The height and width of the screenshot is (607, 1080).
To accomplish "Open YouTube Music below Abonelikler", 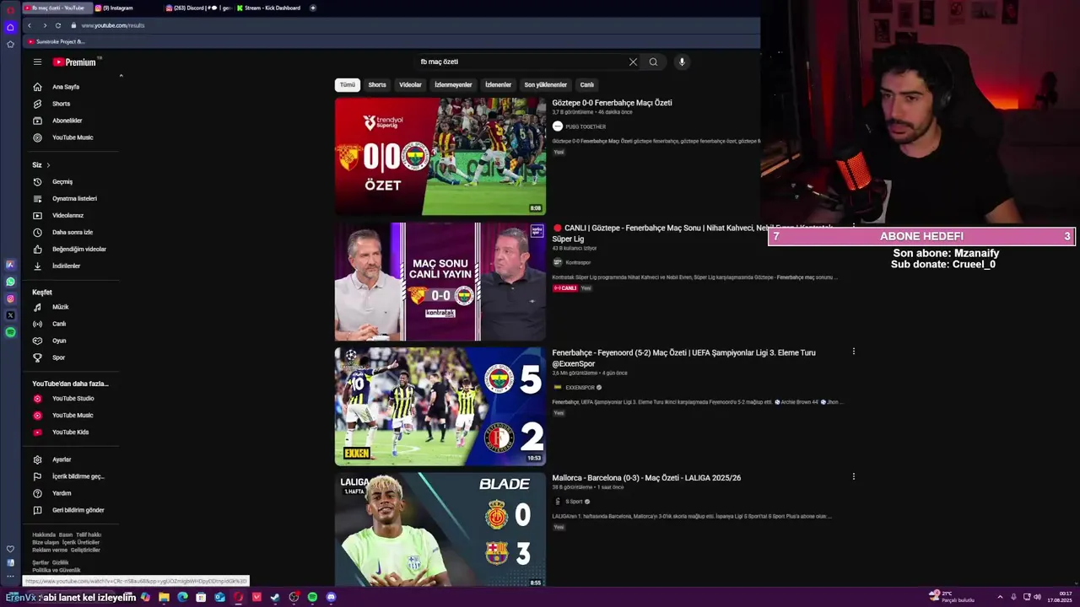I will point(71,137).
